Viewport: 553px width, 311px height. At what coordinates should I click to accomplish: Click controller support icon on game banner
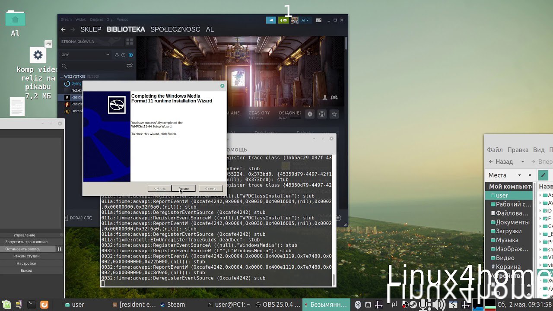[334, 97]
